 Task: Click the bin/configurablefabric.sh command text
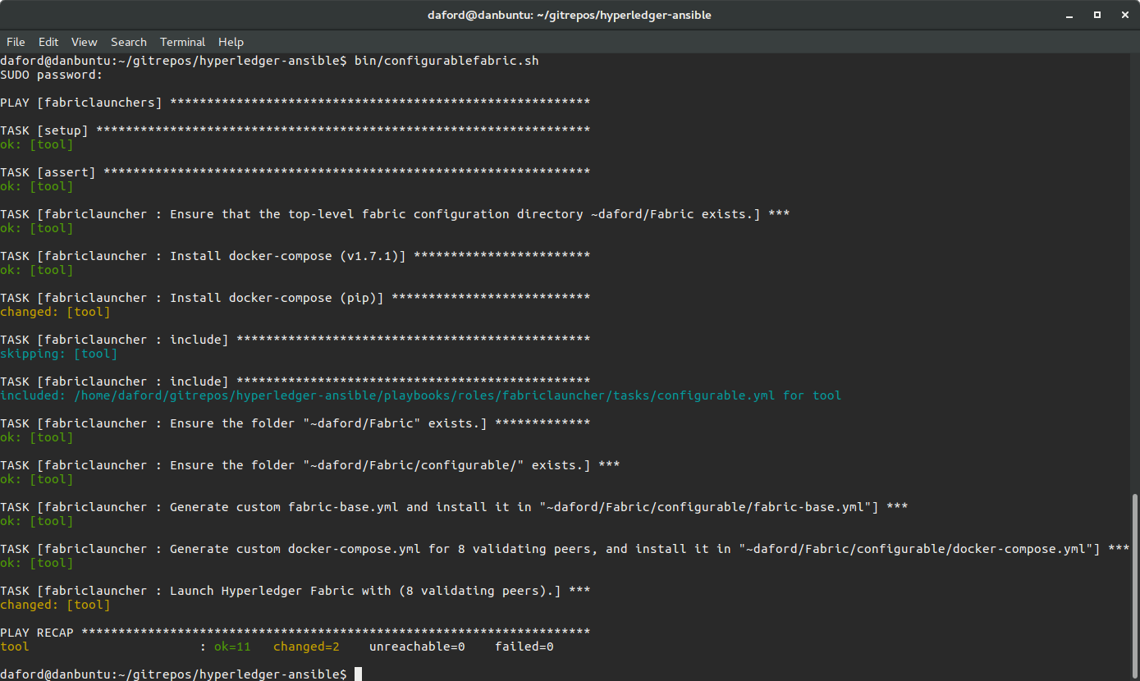pyautogui.click(x=446, y=61)
